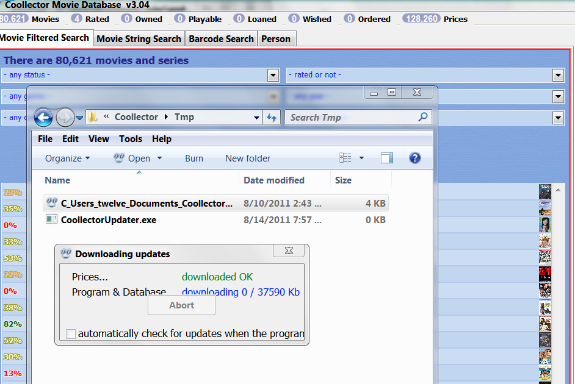Screen dimensions: 575x384
Task: Switch to Person tab
Action: coord(276,39)
